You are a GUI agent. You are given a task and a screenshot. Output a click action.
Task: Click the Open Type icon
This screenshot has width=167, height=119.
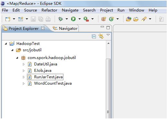129,19
